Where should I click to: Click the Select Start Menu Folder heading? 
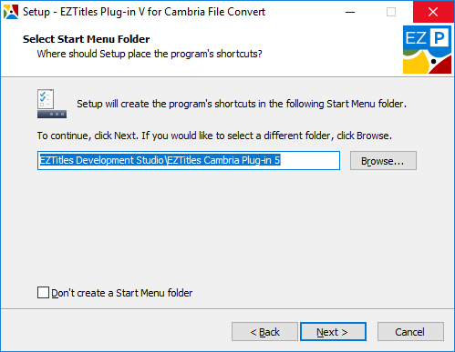pos(87,39)
